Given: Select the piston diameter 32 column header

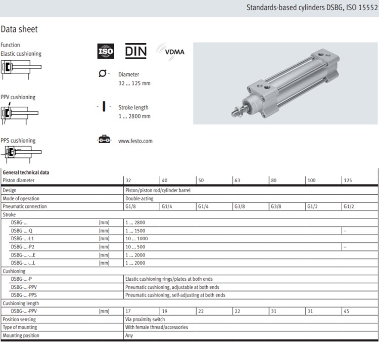Looking at the screenshot, I should pos(129,180).
